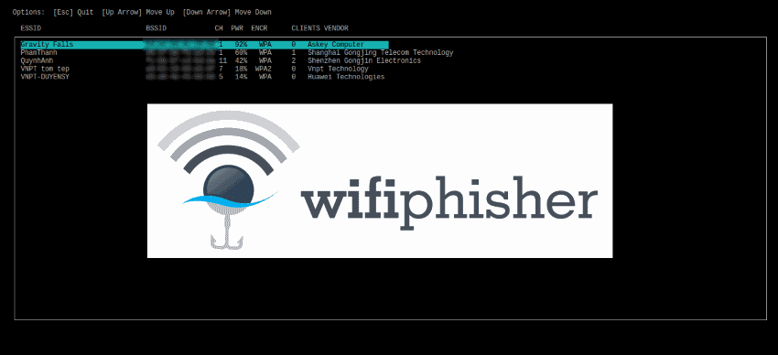Click the 14% power value
This screenshot has width=778, height=355.
[x=241, y=77]
